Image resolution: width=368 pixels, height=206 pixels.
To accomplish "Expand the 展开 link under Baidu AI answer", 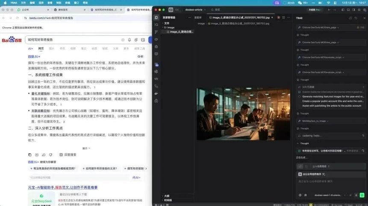I will 86,148.
